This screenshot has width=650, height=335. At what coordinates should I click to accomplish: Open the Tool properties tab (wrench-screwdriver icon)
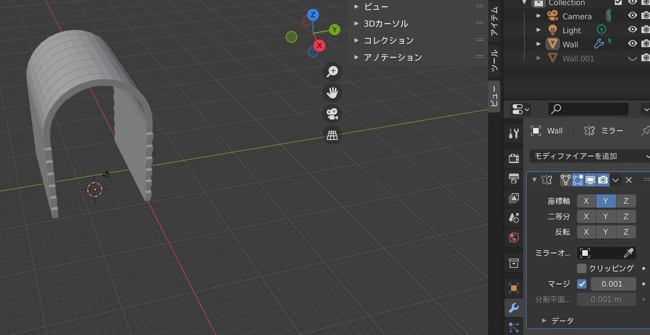(x=513, y=133)
